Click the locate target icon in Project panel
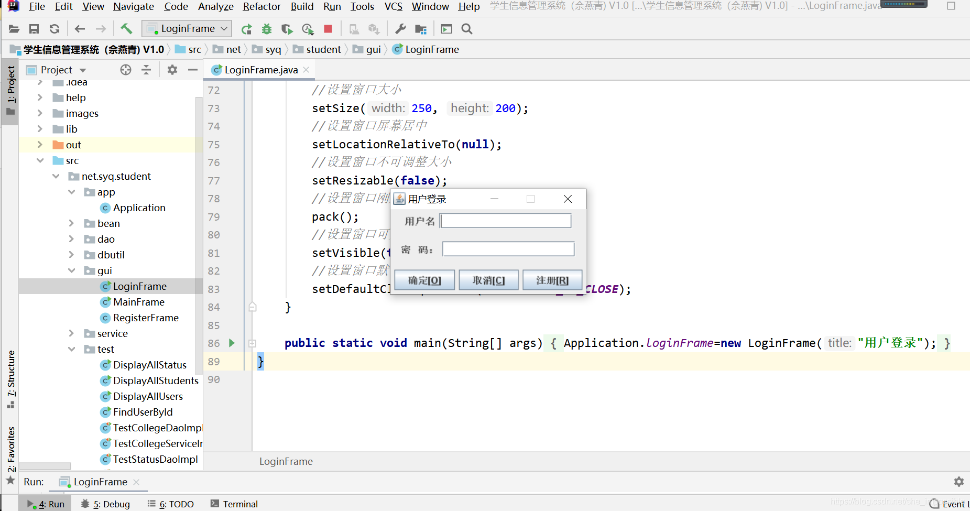The image size is (970, 511). coord(126,70)
